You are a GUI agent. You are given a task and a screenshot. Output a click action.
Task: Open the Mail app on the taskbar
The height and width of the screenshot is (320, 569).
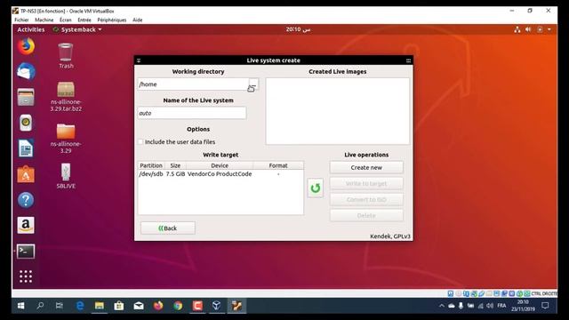click(x=139, y=306)
